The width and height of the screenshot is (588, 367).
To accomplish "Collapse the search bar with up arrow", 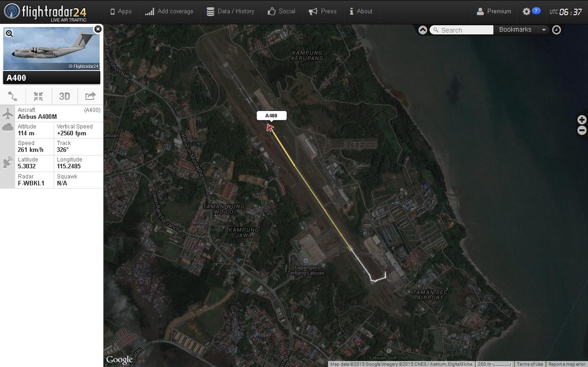I will point(423,30).
